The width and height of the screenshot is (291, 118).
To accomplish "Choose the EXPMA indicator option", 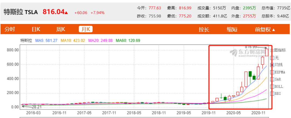I will [272, 72].
